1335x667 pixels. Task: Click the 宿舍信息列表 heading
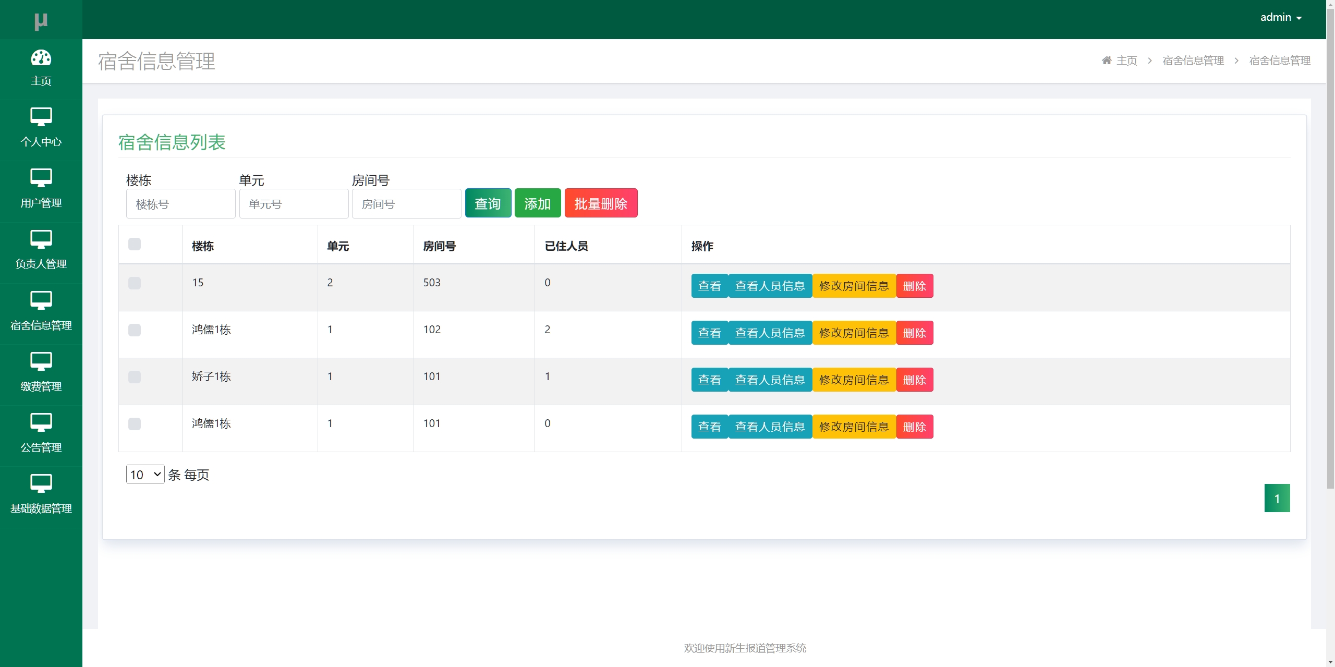(x=172, y=142)
